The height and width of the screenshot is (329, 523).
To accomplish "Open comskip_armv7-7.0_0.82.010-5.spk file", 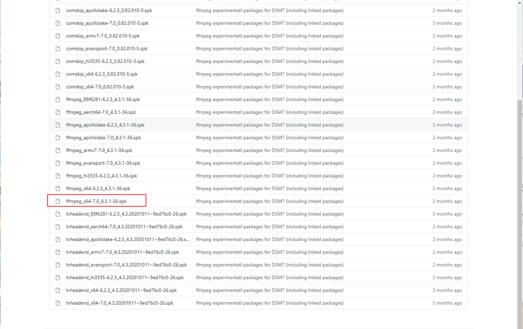I will pyautogui.click(x=103, y=36).
